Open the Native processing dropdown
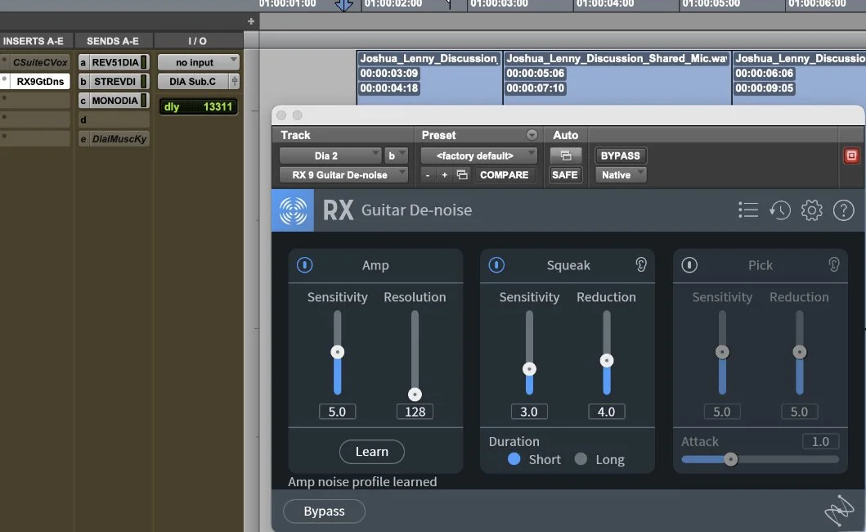The height and width of the screenshot is (532, 866). click(620, 175)
